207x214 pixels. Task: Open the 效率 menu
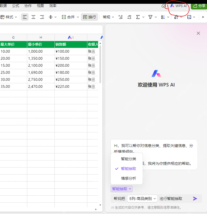point(53,6)
